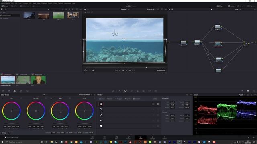Open the Window palette options menu
The image size is (257, 144).
(x=191, y=95)
